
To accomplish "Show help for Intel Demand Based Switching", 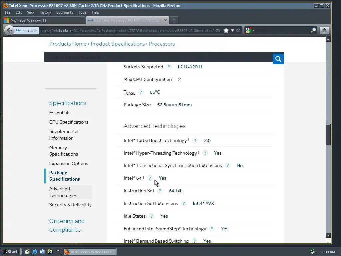I will point(194,241).
